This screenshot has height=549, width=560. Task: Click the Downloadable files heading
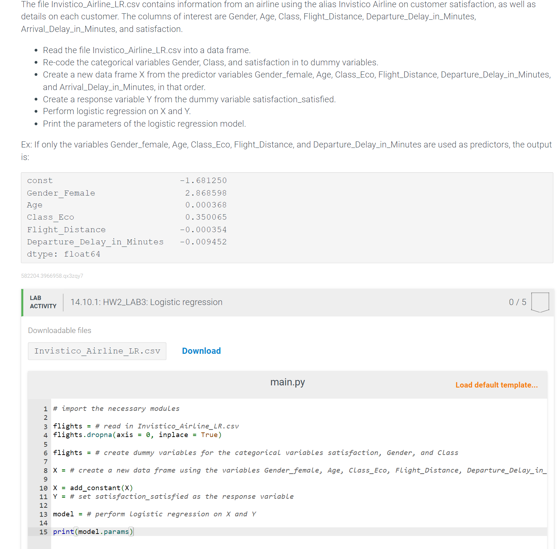(x=60, y=330)
